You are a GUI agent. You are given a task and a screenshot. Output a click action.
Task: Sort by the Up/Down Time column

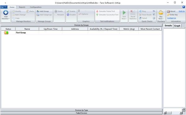[51, 29]
